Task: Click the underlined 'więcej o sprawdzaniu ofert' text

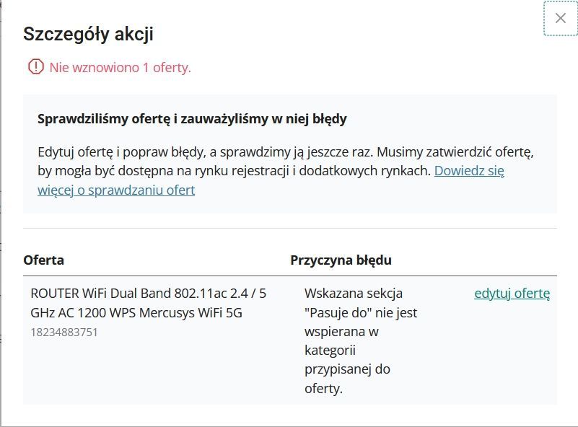Action: tap(115, 190)
